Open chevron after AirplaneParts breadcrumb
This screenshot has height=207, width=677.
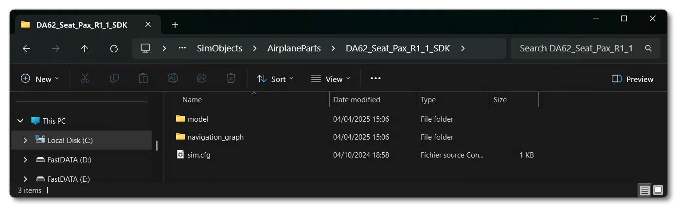[x=333, y=48]
